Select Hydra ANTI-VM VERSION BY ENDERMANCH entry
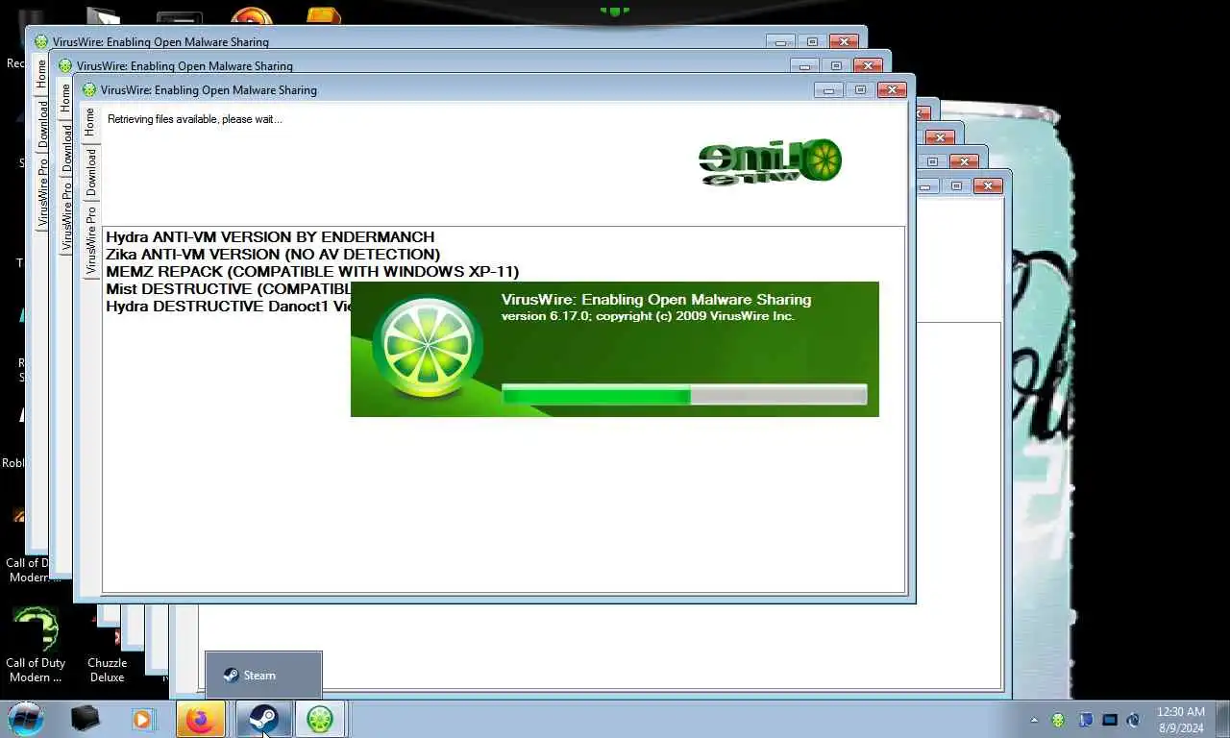This screenshot has height=738, width=1230. pyautogui.click(x=270, y=236)
